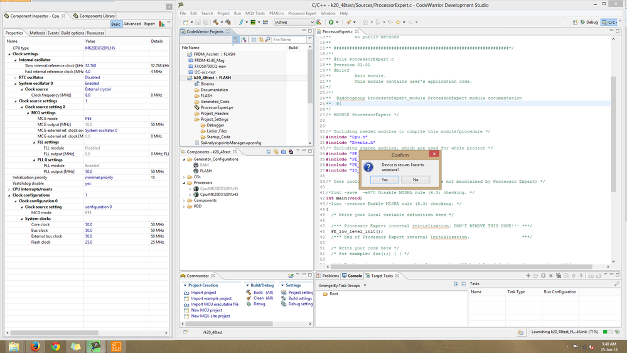Open the Processor Expert menu
Image resolution: width=627 pixels, height=353 pixels.
click(x=303, y=13)
